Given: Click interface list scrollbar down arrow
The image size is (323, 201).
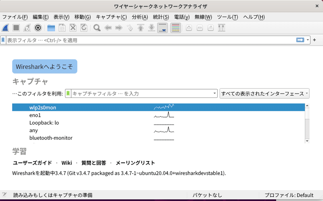Looking at the screenshot, I should coord(307,141).
